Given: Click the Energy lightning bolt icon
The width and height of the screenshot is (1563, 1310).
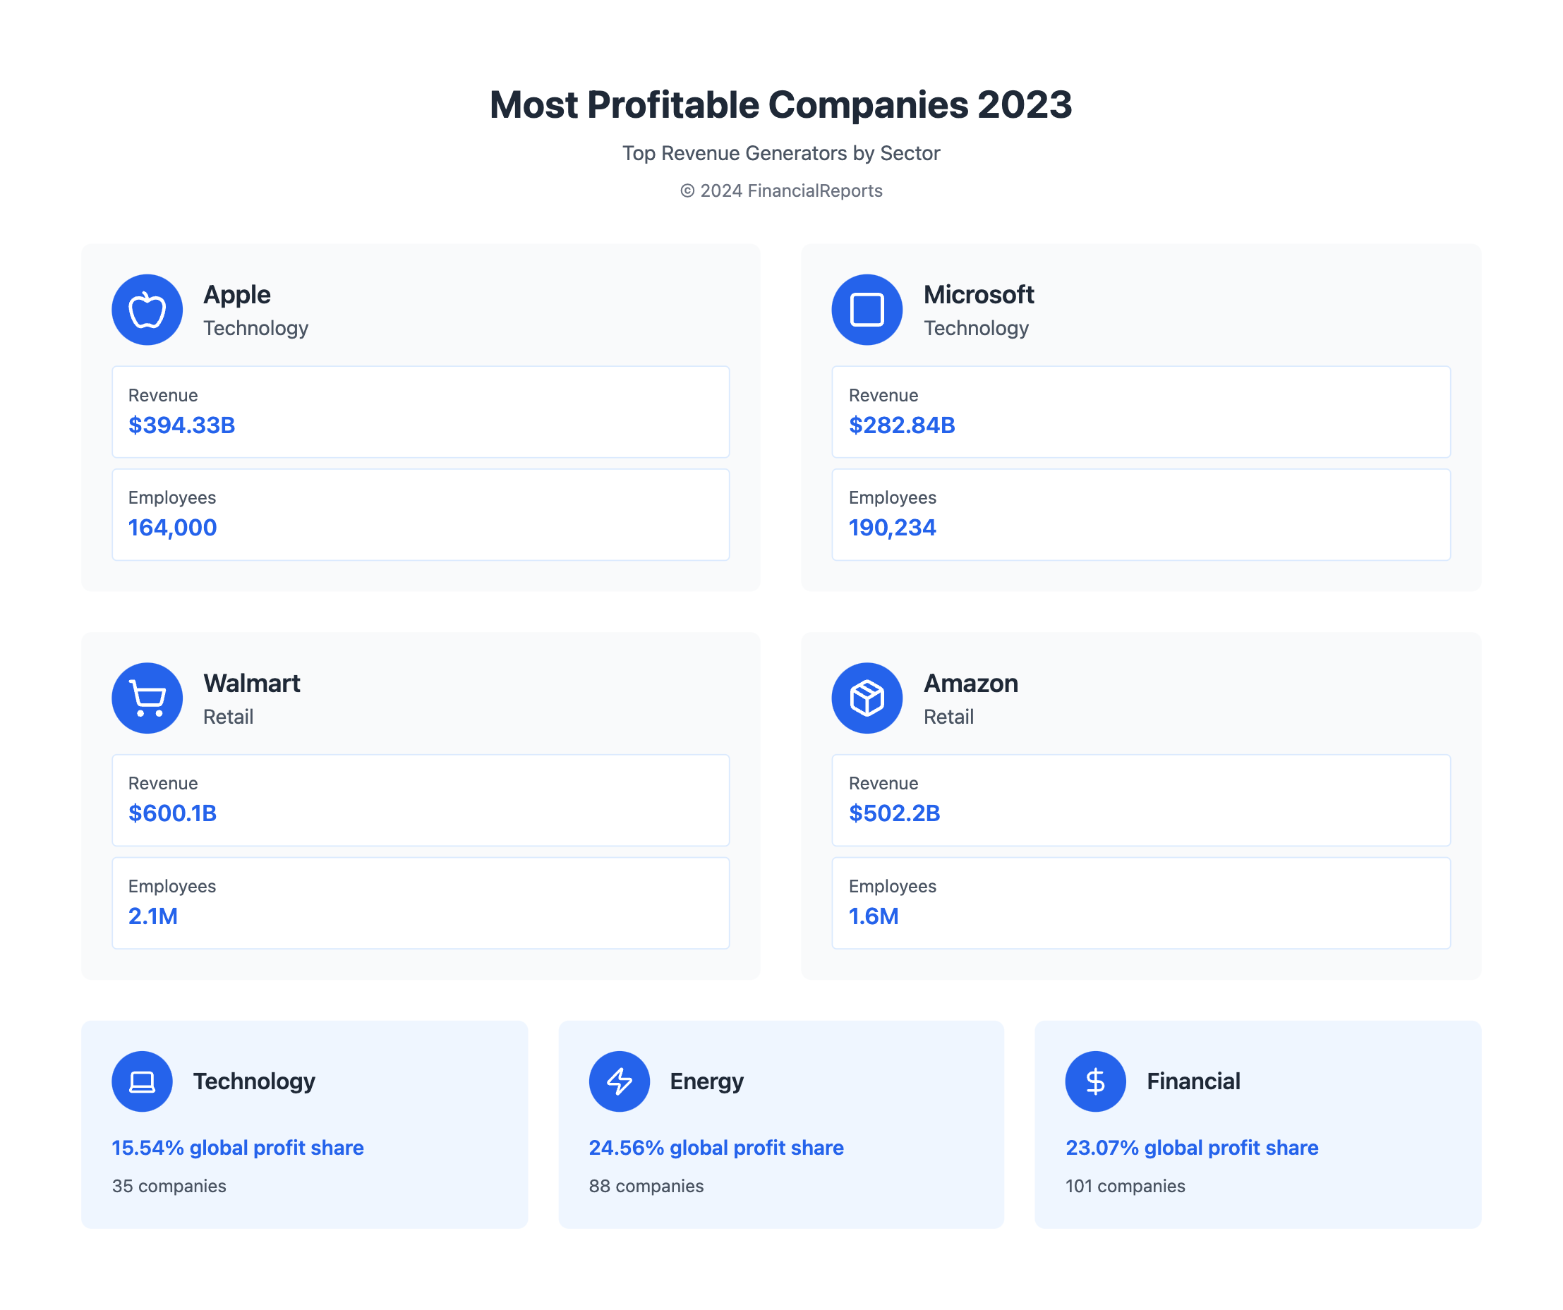Looking at the screenshot, I should click(x=620, y=1081).
